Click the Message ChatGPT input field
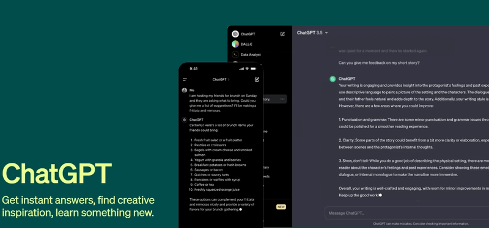Screen dimensions: 489x228 pos(406,213)
